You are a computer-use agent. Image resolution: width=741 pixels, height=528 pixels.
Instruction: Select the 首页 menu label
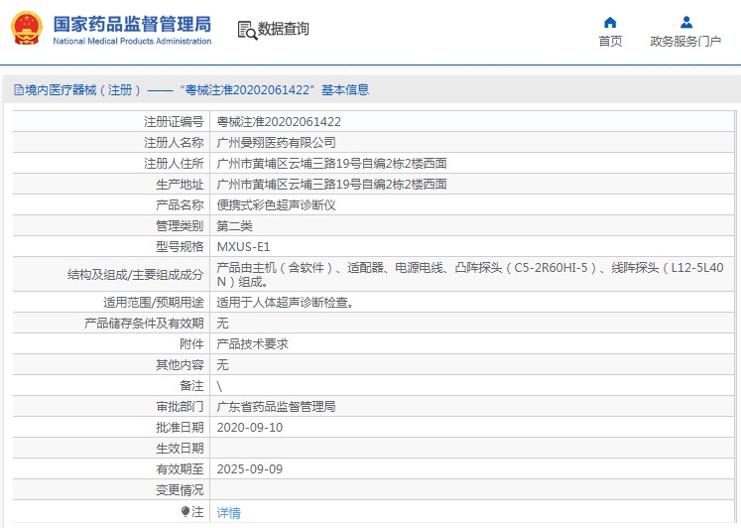tap(610, 42)
